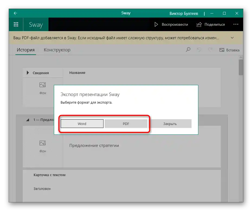The width and height of the screenshot is (252, 211).
Task: Click the vertical scrollbar thumb
Action: coord(241,67)
